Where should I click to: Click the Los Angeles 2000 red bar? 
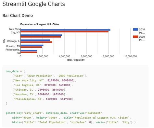tap(41, 37)
